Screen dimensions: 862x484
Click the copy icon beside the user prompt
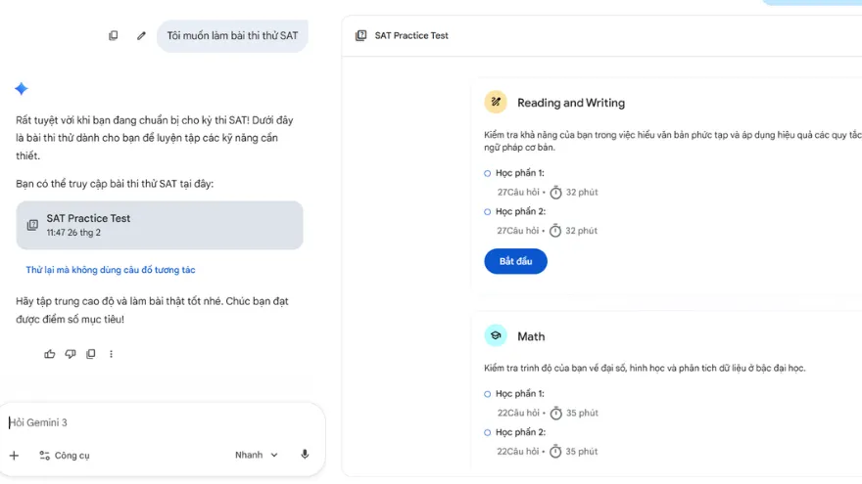[x=113, y=36]
